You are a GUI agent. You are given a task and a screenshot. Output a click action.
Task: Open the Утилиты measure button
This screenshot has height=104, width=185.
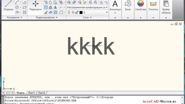(x=153, y=6)
